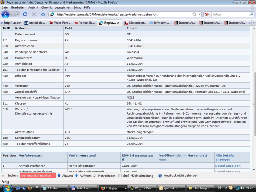The height and width of the screenshot is (192, 256).
Task: Open the URL bar history dropdown
Action: pyautogui.click(x=199, y=14)
